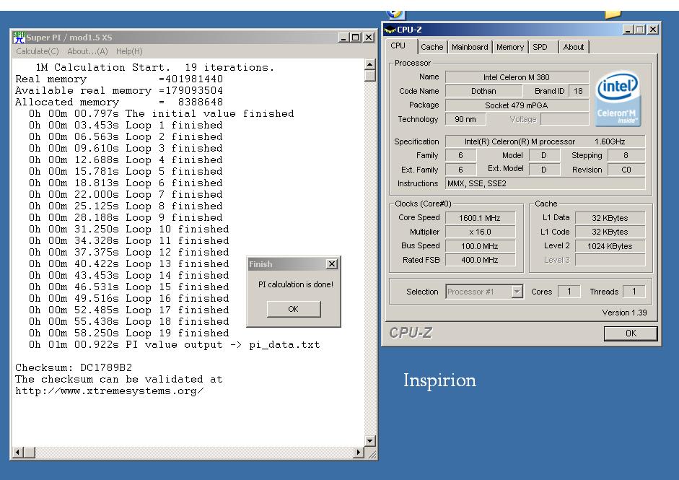Click the 'Loop 19 finished' line in Super PI
This screenshot has height=480, width=679.
coord(129,333)
